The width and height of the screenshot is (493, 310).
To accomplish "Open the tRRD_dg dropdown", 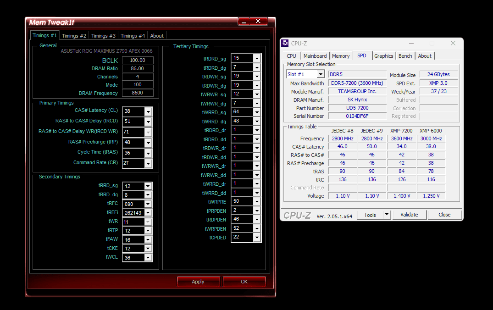I will pyautogui.click(x=148, y=195).
